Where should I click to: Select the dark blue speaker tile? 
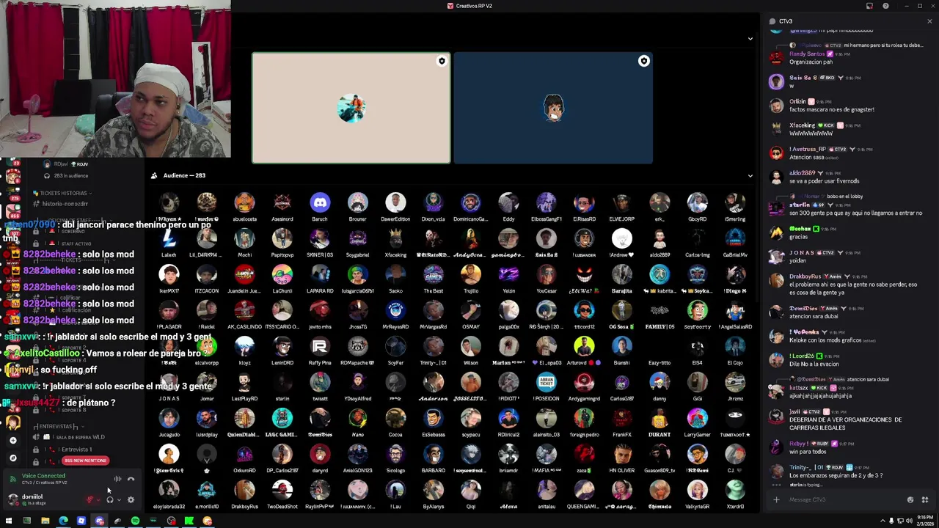553,108
